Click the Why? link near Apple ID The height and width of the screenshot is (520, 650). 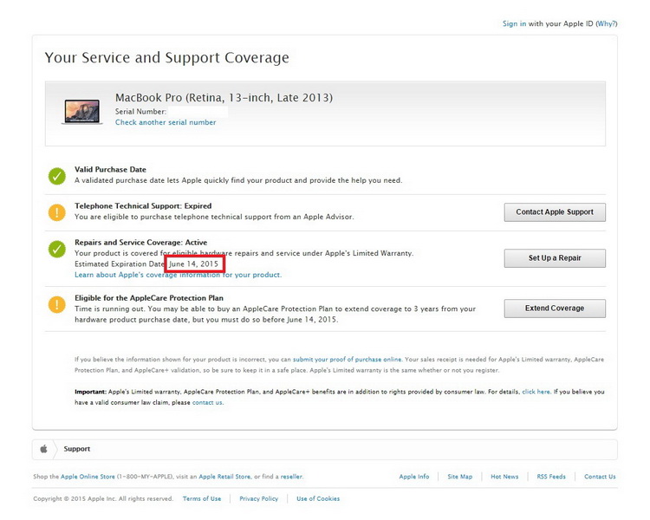(x=607, y=23)
